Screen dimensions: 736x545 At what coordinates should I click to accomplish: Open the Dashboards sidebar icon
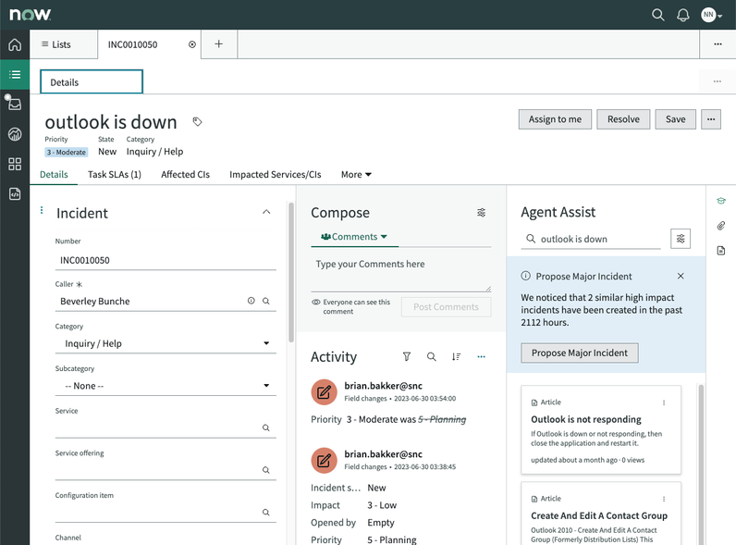(15, 134)
